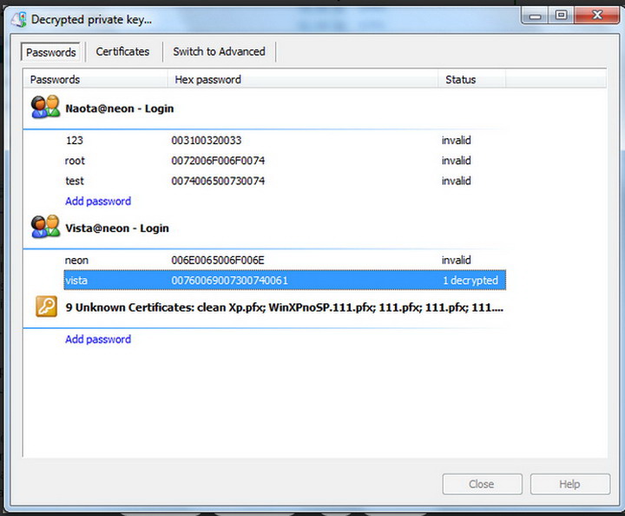Minimize the Decrypted private key window
The image size is (625, 516).
pos(536,16)
